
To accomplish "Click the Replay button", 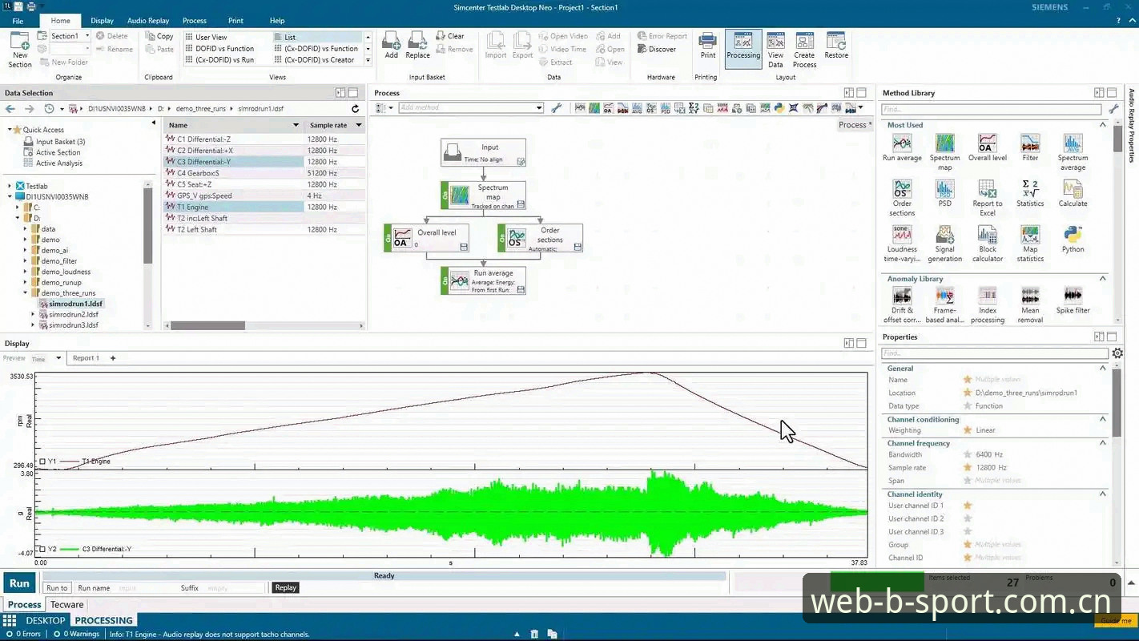I will tap(285, 587).
